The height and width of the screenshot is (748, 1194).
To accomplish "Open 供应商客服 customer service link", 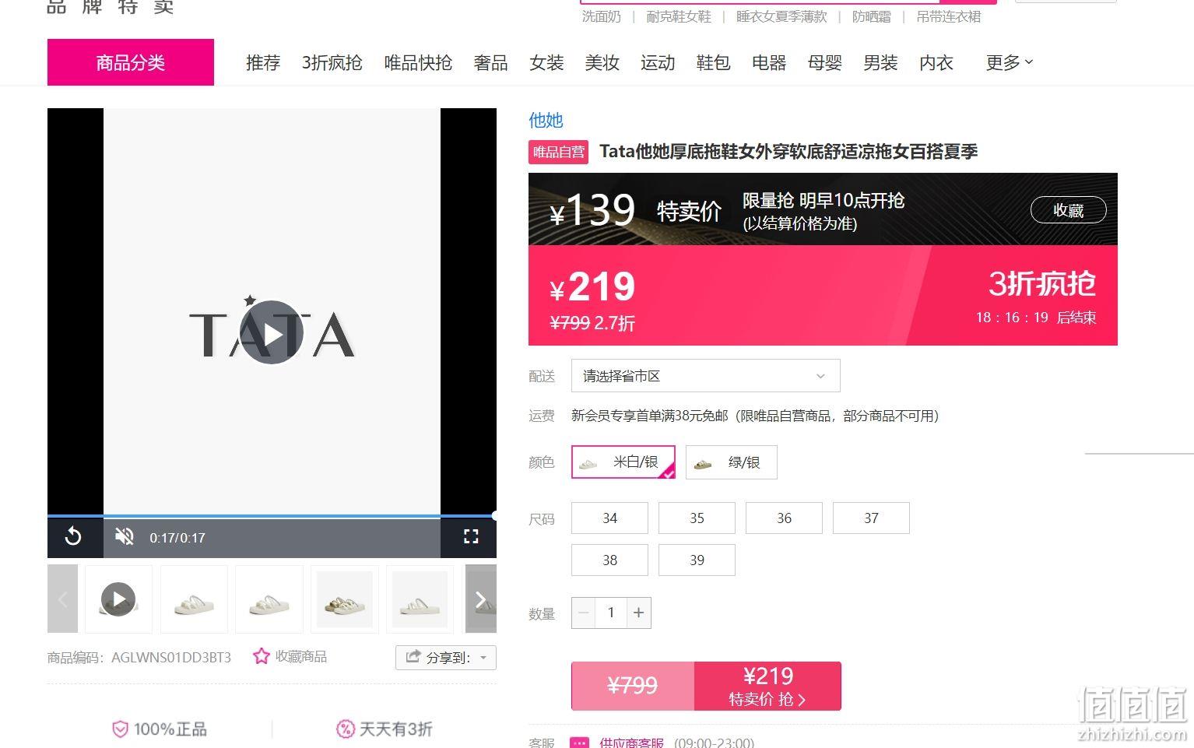I will click(631, 743).
